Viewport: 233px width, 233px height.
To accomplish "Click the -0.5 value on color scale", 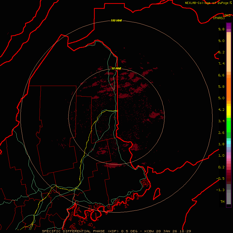I will [220, 179].
